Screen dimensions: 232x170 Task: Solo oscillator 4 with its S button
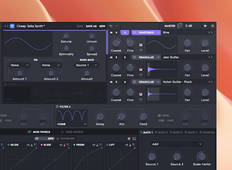tap(116, 32)
